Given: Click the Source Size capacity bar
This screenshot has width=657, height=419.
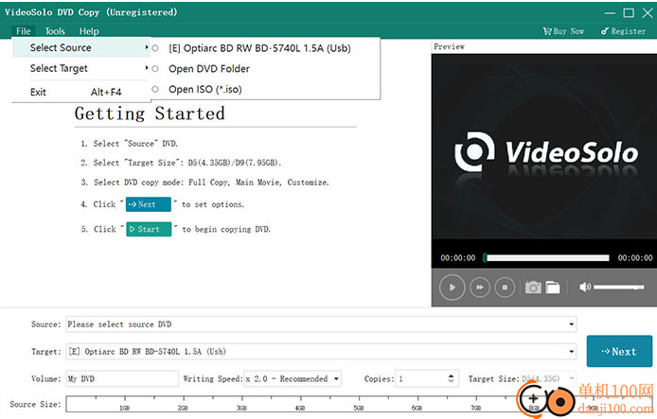Looking at the screenshot, I should click(x=361, y=404).
